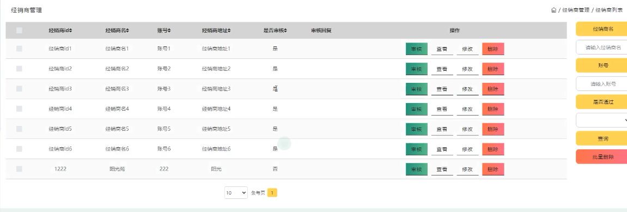Click the 审核回复 column header
The image size is (627, 212).
(x=321, y=31)
